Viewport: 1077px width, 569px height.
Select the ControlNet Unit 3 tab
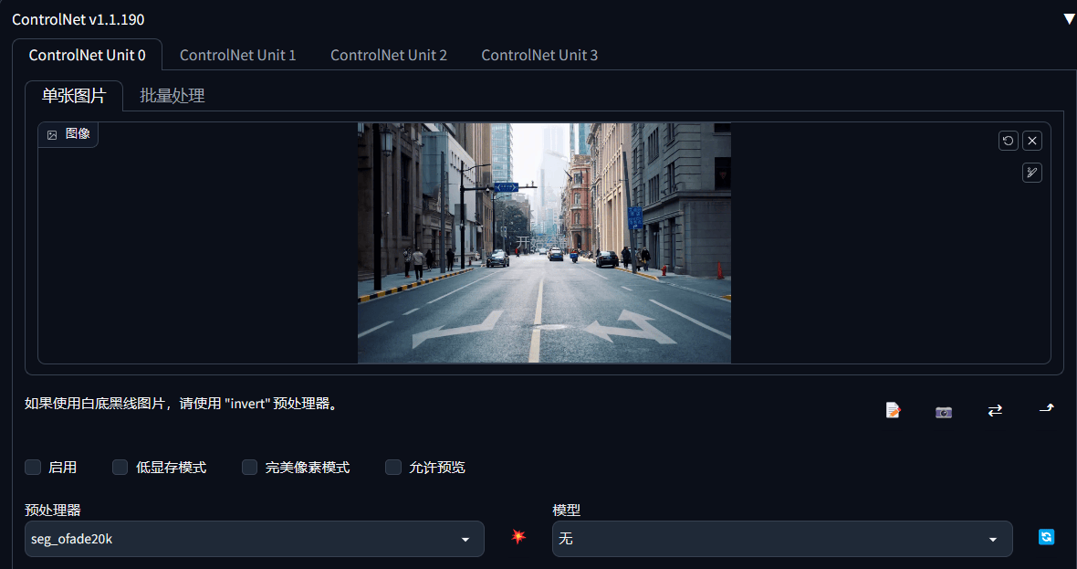[x=539, y=55]
